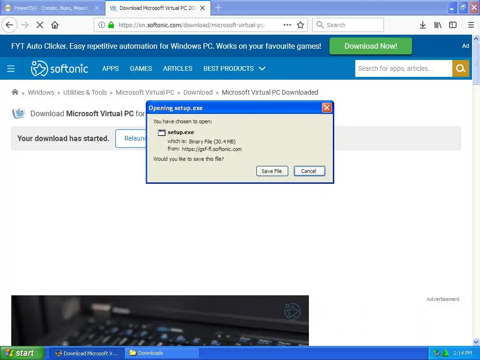Click the orange Softonic search magnifier button
Image resolution: width=480 pixels, height=360 pixels.
point(460,68)
